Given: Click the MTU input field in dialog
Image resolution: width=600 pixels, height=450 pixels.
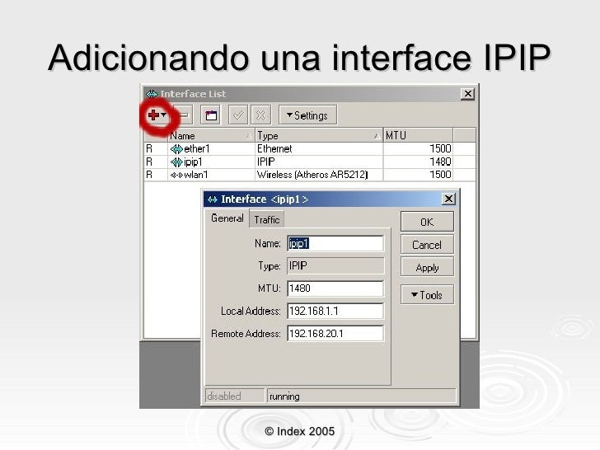Looking at the screenshot, I should (335, 288).
